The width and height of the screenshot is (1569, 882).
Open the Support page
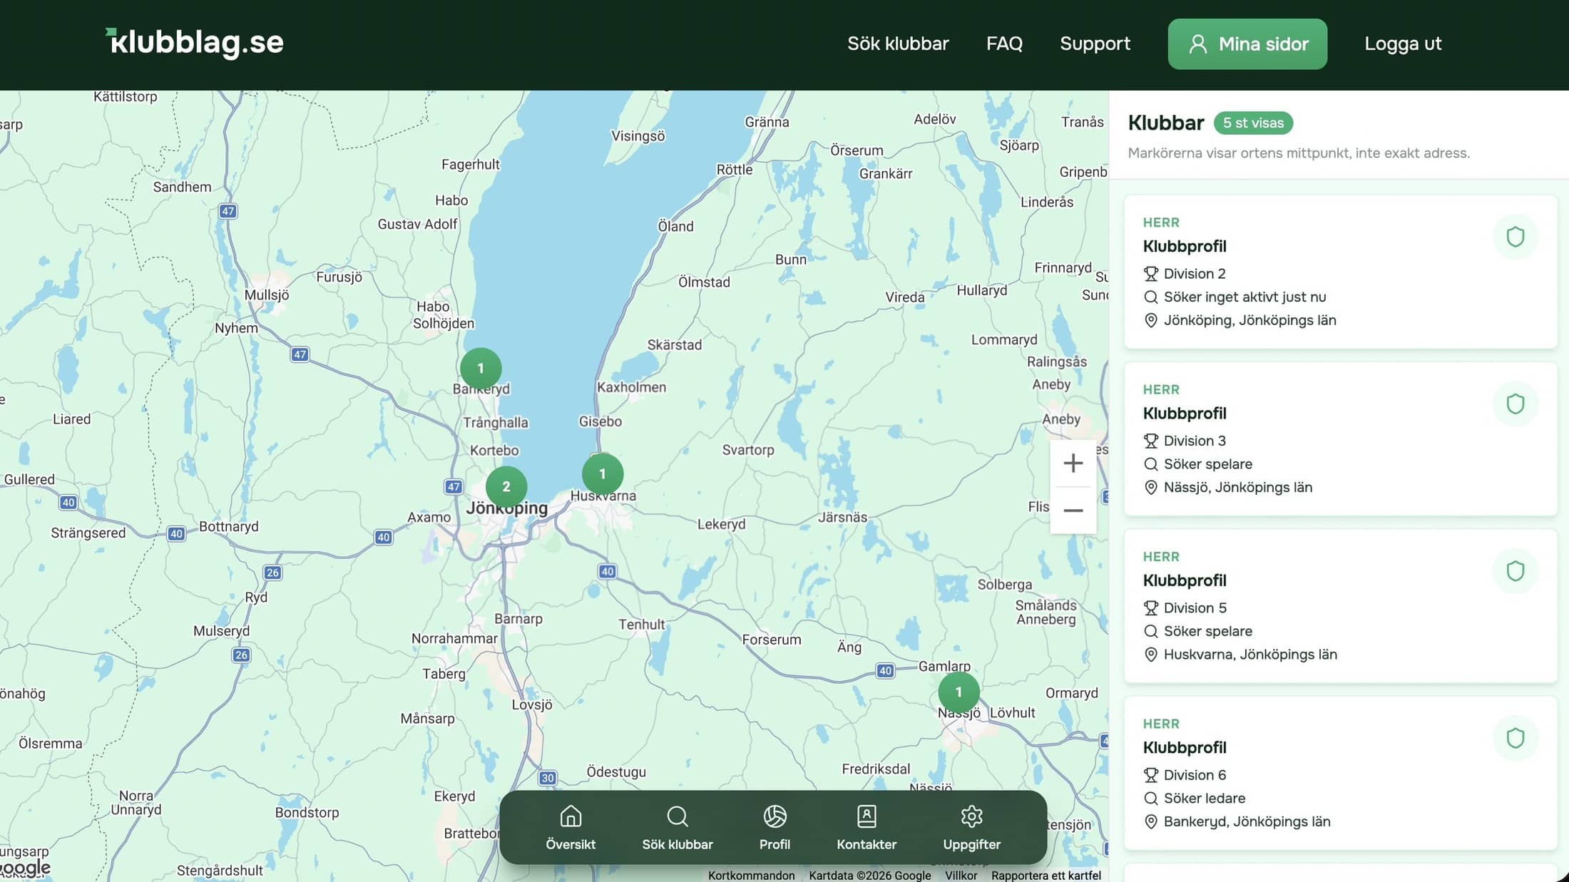tap(1095, 43)
